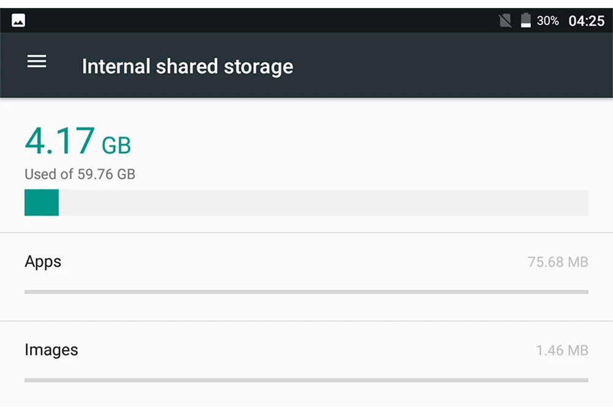The height and width of the screenshot is (410, 613).
Task: Tap the teal used portion of storage bar
Action: 42,202
